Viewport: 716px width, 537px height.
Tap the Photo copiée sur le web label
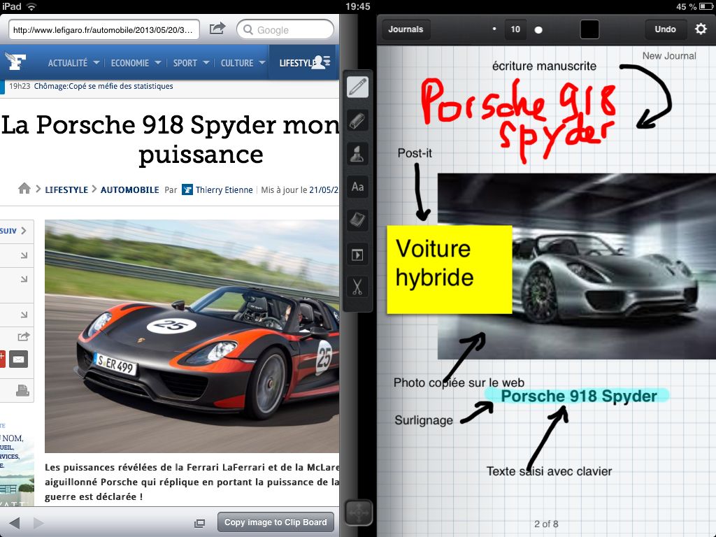[459, 382]
